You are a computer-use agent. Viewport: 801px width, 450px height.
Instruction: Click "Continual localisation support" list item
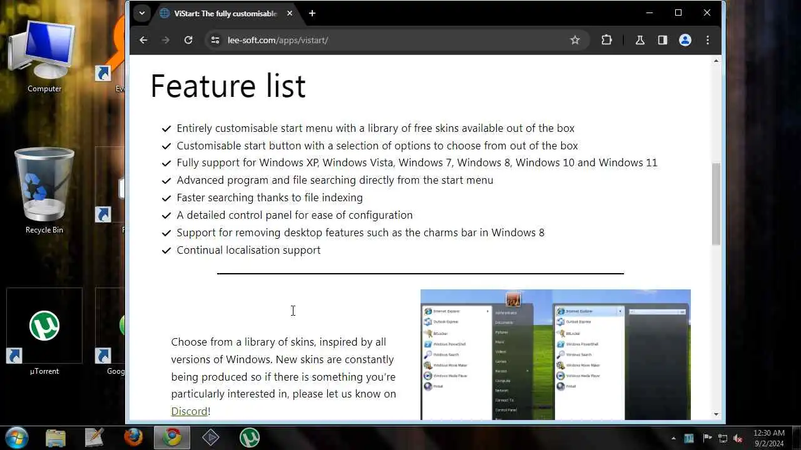click(x=248, y=250)
